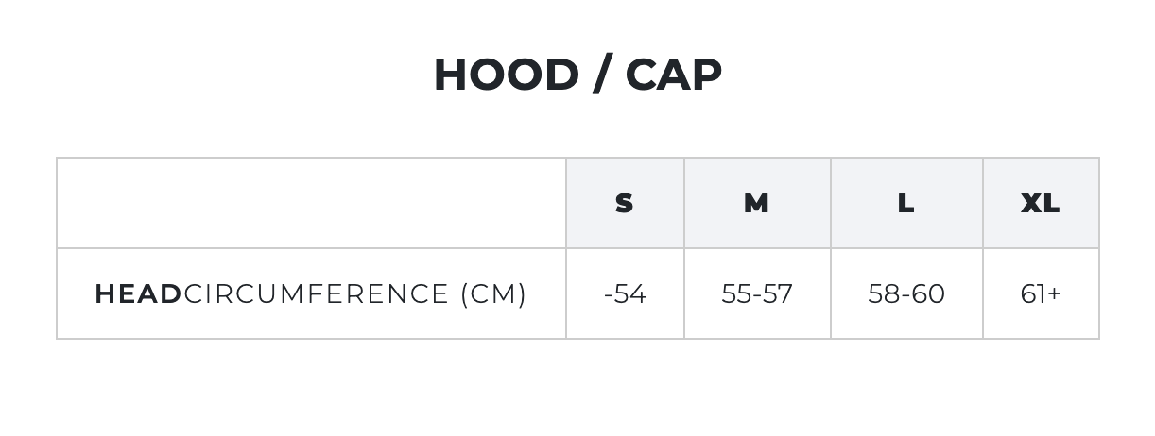The image size is (1155, 436).
Task: Click the empty top-left header cell
Action: coord(311,203)
